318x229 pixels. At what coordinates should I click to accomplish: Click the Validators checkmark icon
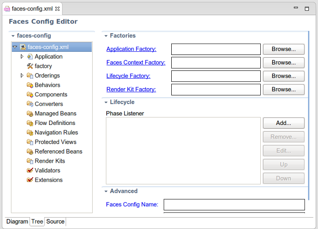(30, 171)
